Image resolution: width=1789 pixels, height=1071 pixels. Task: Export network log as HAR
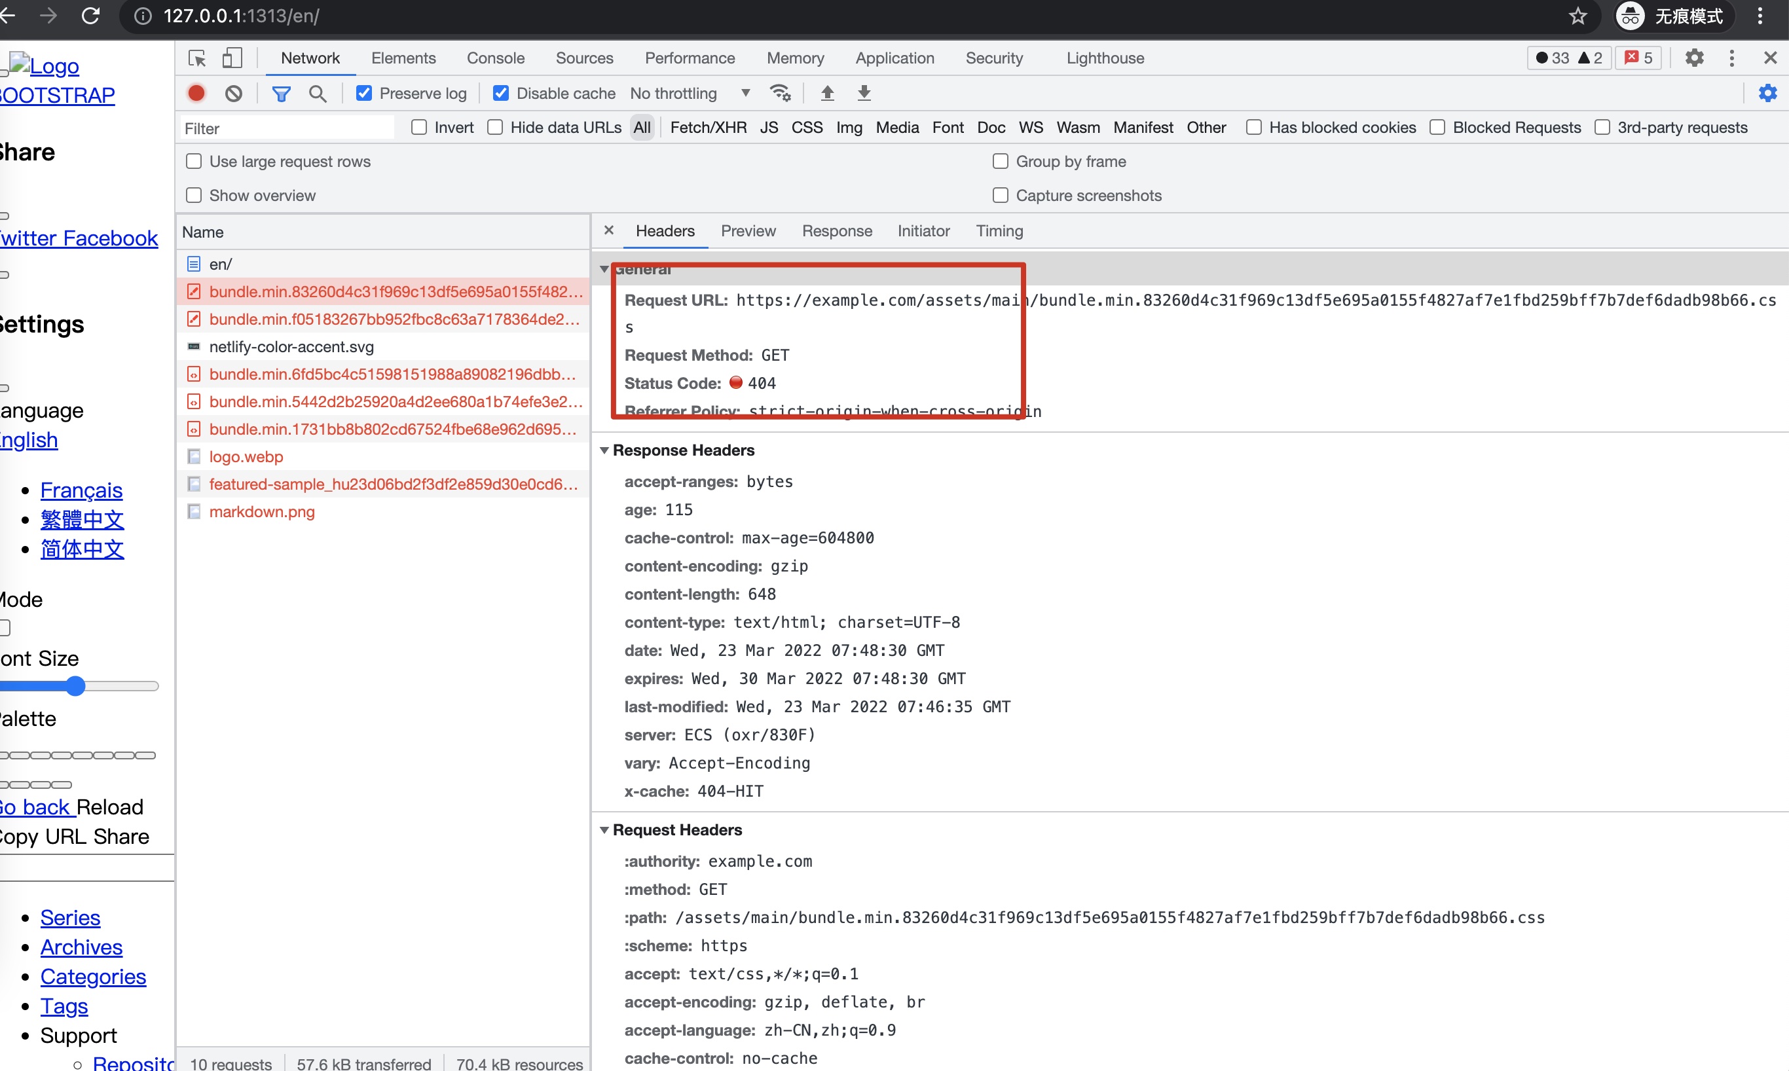pos(863,93)
